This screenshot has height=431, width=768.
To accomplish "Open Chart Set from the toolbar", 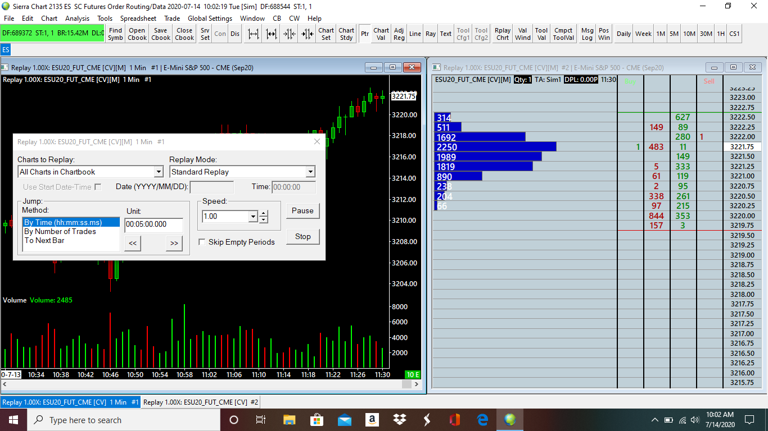I will 326,34.
